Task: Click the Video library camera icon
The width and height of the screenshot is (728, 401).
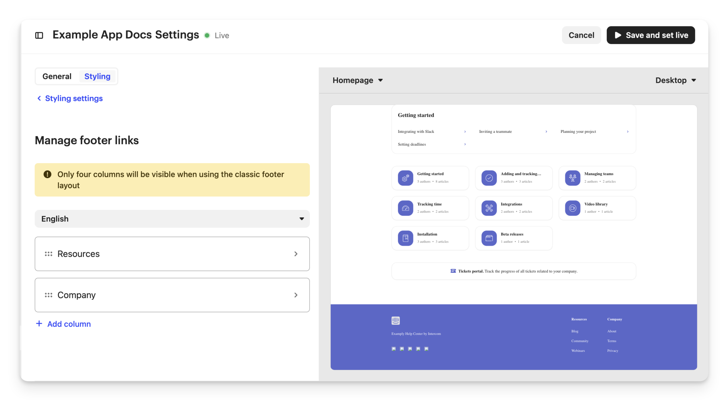Action: pyautogui.click(x=572, y=208)
